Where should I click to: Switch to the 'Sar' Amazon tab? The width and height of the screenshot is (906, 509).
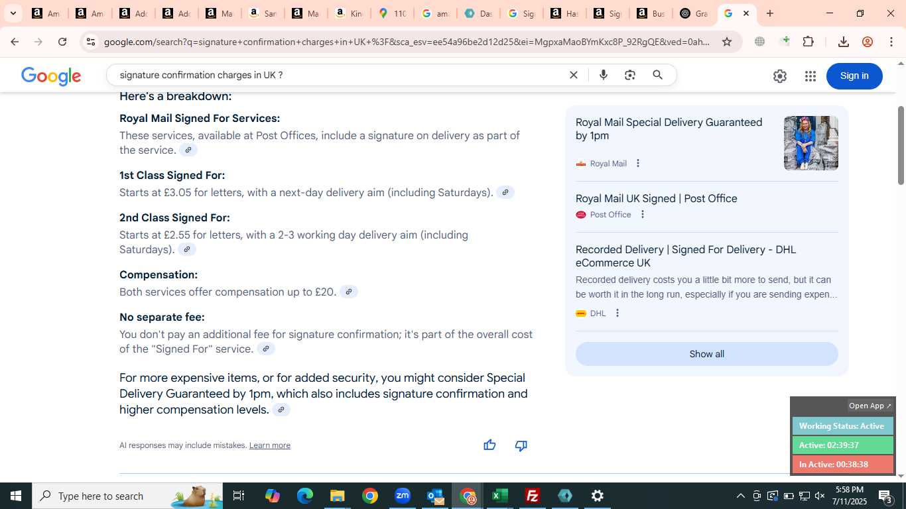263,13
